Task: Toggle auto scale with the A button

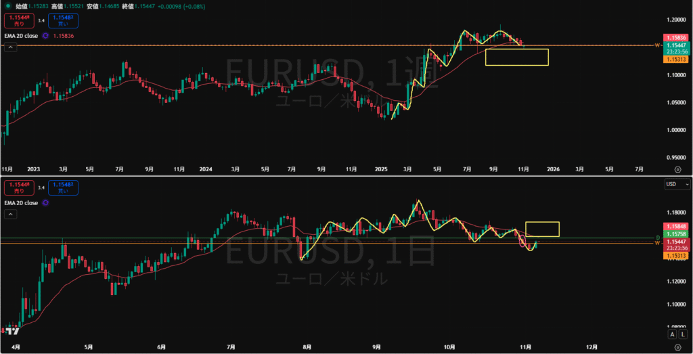Action: pos(672,334)
